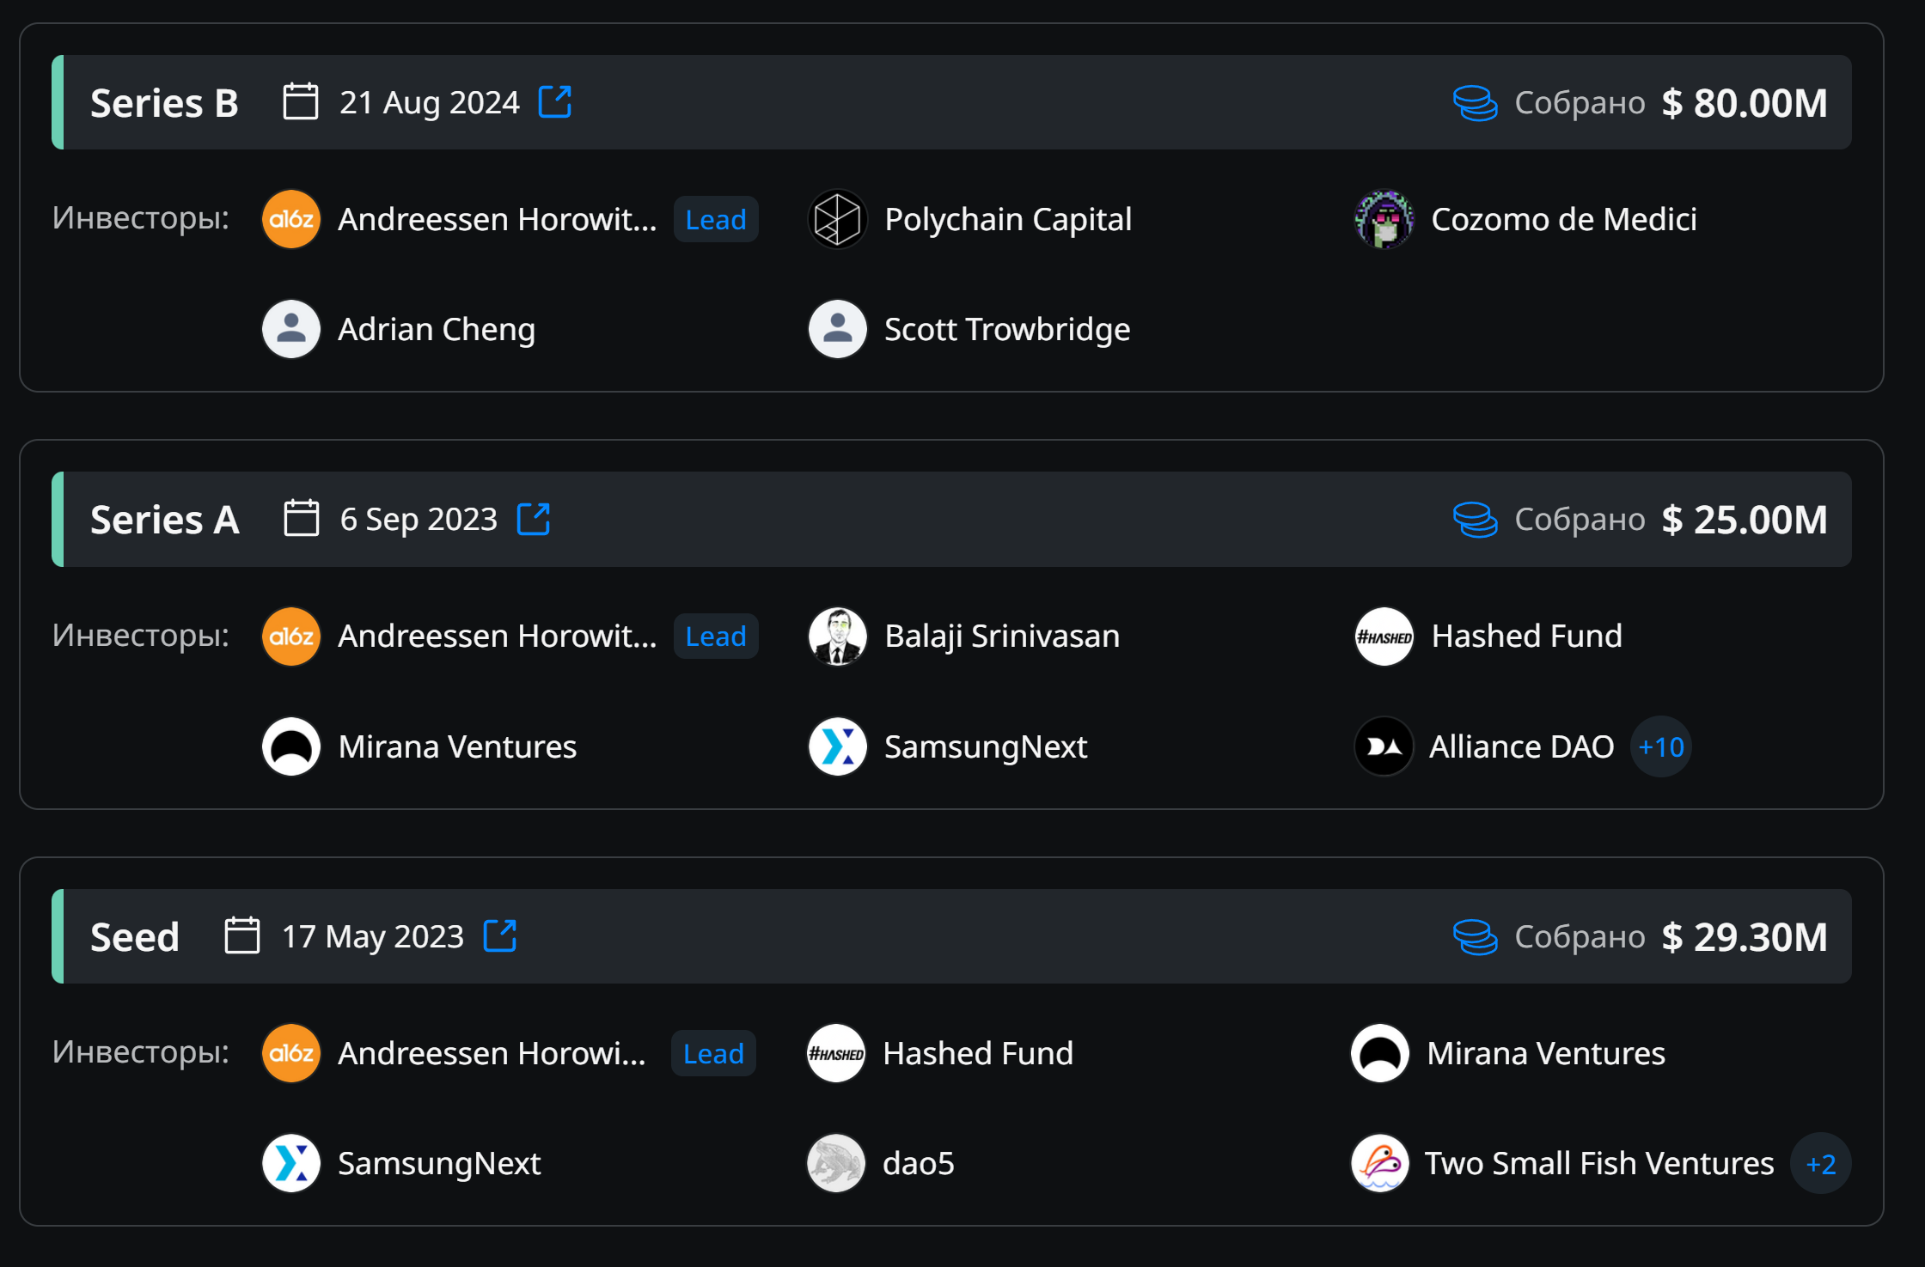This screenshot has width=1925, height=1267.
Task: Click Cozomo de Medici avatar
Action: click(1384, 219)
